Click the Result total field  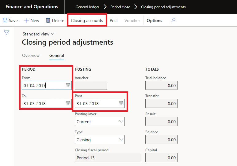click(x=162, y=121)
